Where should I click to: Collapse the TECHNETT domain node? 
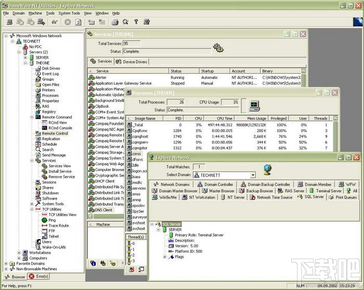coord(12,41)
